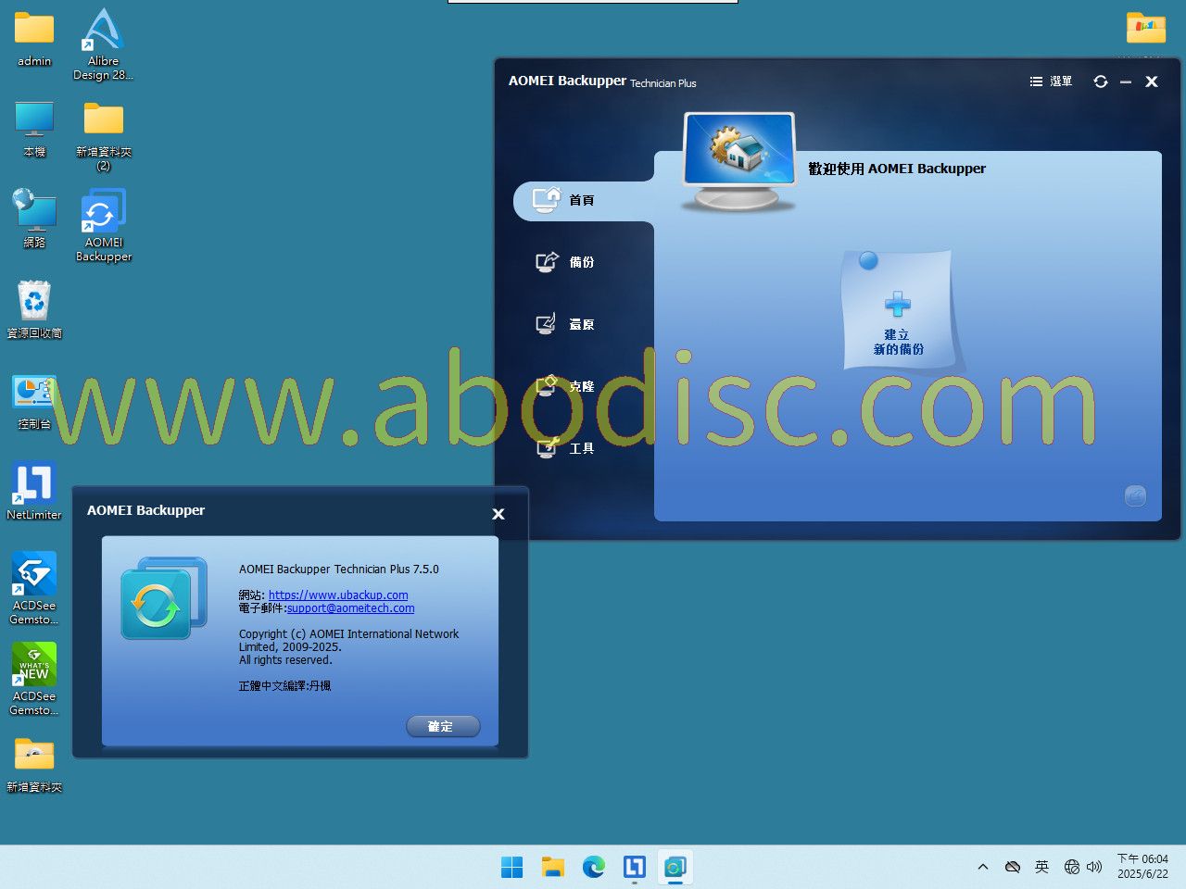Close the AOMEI Backupper About dialog
This screenshot has height=889, width=1186.
[498, 514]
